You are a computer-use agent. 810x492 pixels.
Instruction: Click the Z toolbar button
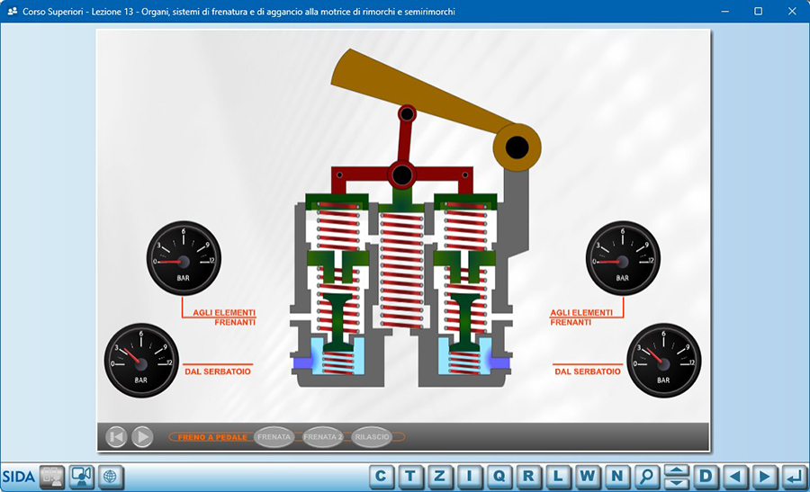[440, 476]
